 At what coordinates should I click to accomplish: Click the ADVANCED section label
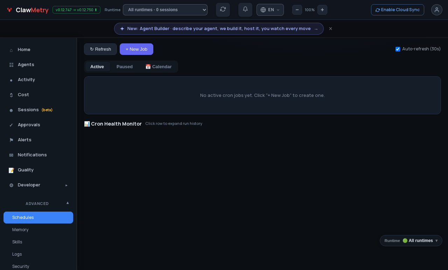(x=37, y=204)
